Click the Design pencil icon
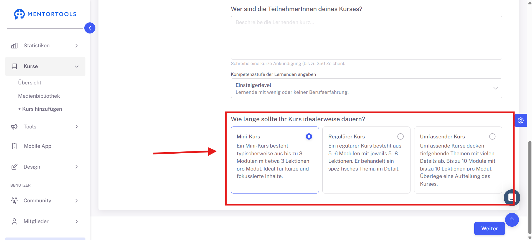This screenshot has width=532, height=240. pos(14,167)
